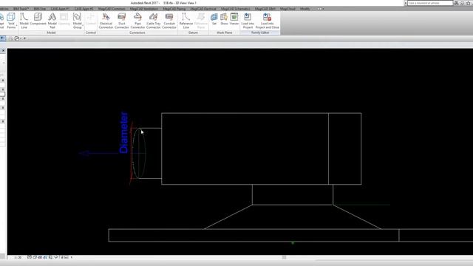473x266 pixels.
Task: Open the MagiCAD Utils tab
Action: 265,9
